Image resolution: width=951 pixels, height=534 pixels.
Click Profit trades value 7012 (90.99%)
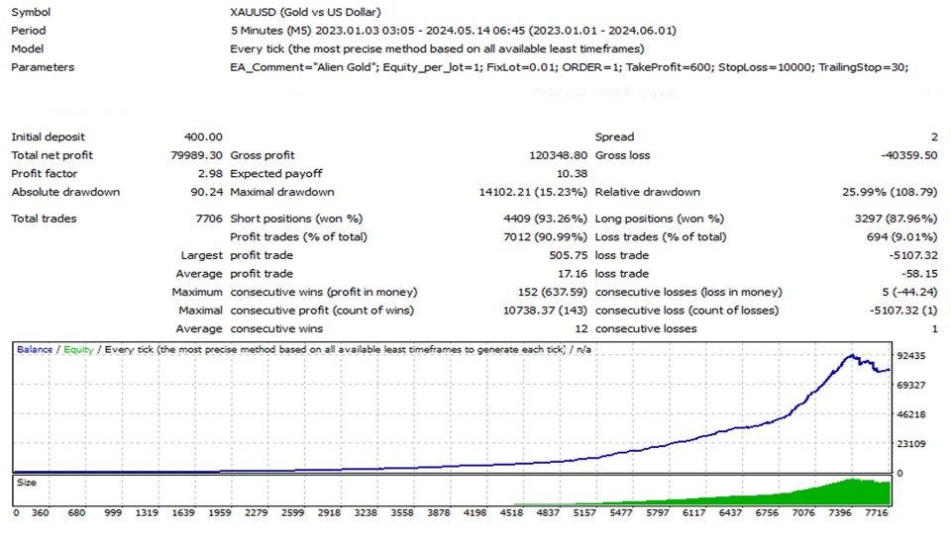[545, 236]
